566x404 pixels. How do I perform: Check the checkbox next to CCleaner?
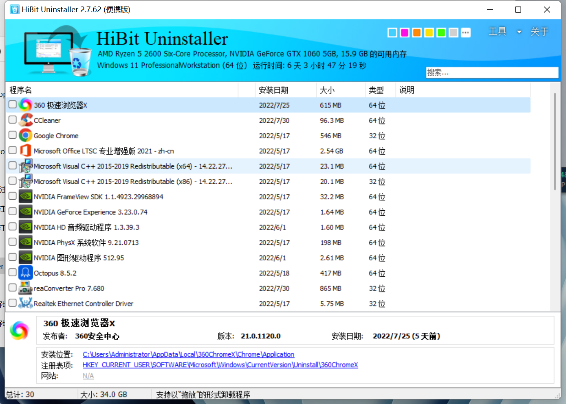[x=12, y=120]
